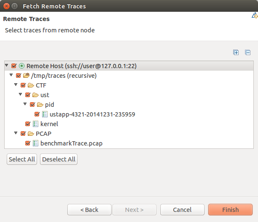Click the ustapp trace file icon
Screen dimensions: 258x222
coord(45,114)
